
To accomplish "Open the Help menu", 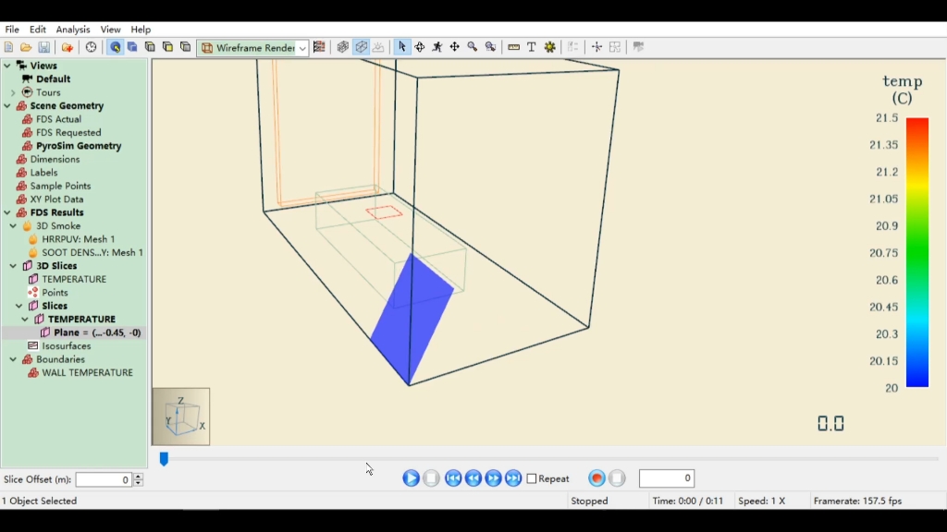I will (x=141, y=30).
